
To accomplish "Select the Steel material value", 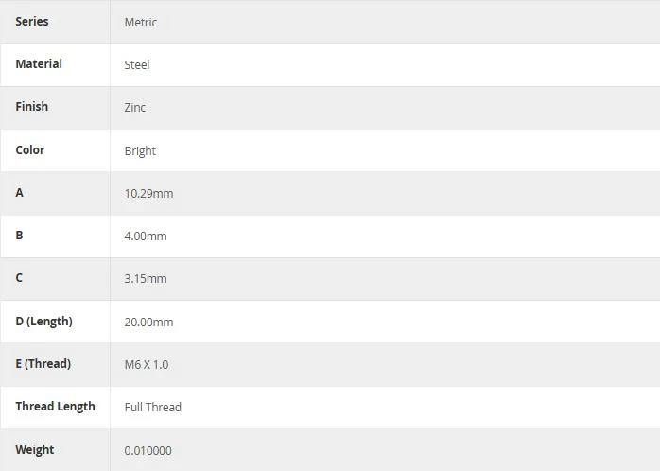I will (x=137, y=65).
